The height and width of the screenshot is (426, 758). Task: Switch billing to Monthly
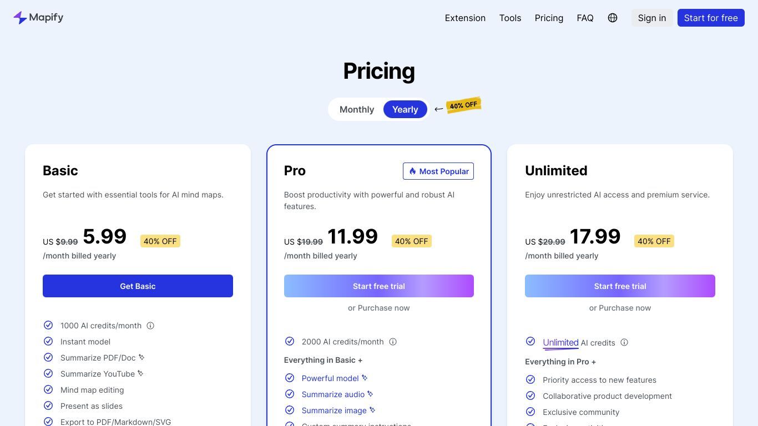[357, 109]
